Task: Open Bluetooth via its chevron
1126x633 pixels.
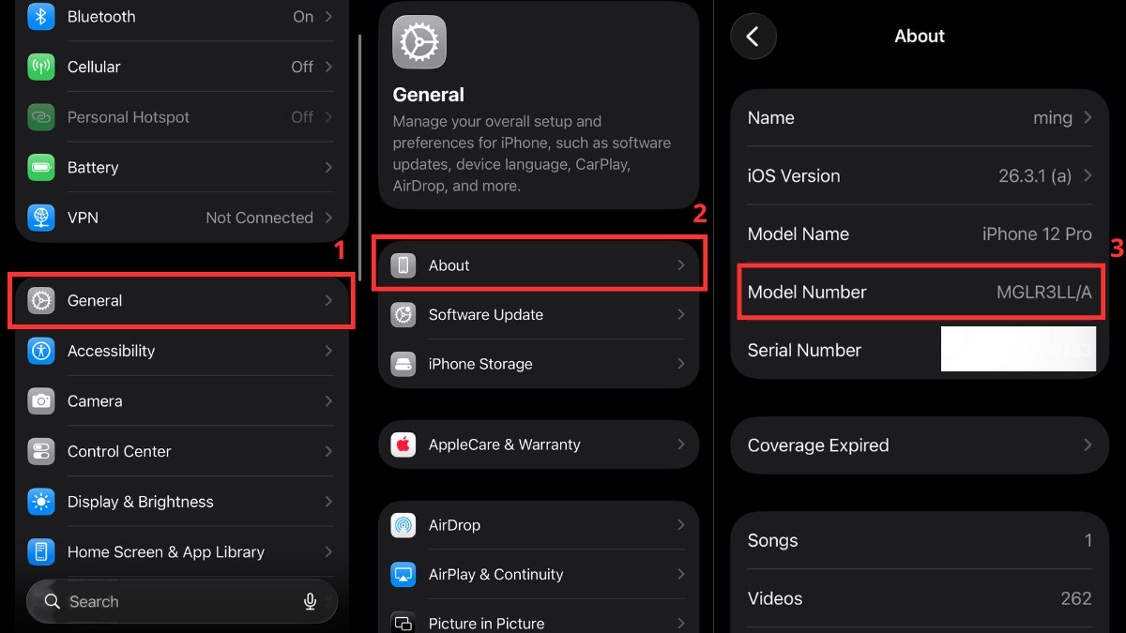Action: pyautogui.click(x=328, y=17)
